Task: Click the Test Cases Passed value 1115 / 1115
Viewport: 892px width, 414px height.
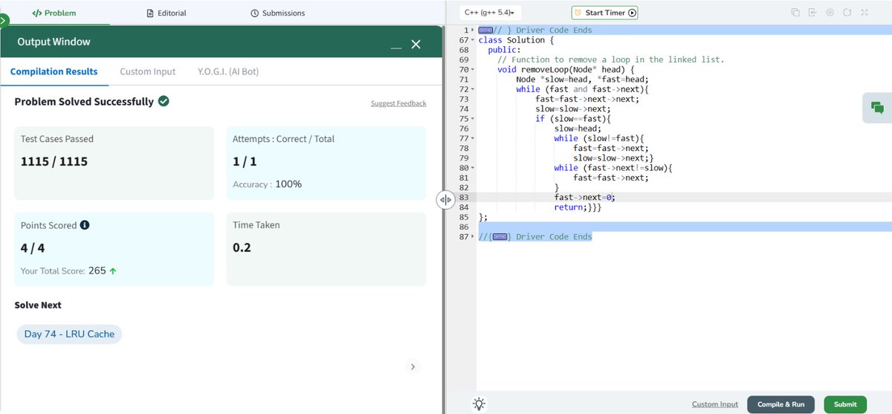Action: point(54,161)
